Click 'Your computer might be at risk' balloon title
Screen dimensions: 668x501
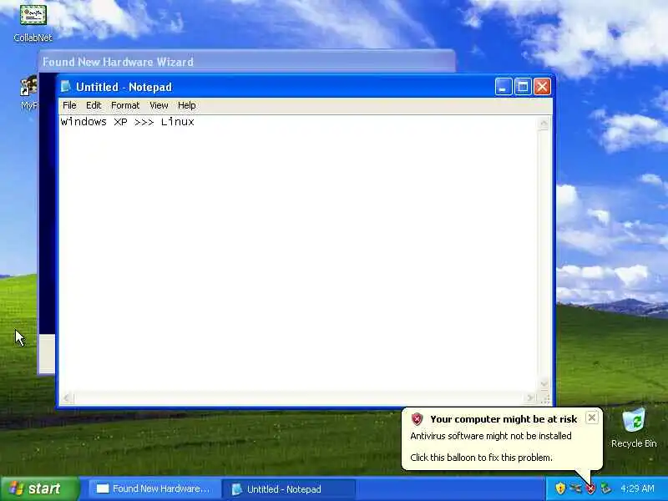504,419
